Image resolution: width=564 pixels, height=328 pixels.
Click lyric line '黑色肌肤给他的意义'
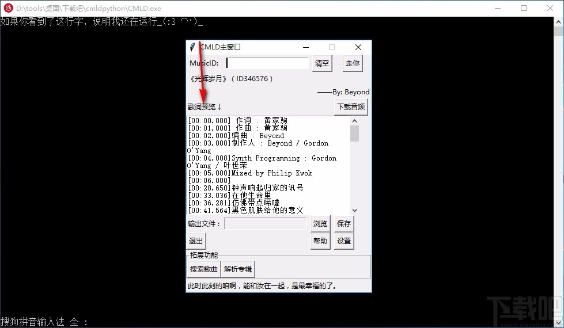(268, 211)
